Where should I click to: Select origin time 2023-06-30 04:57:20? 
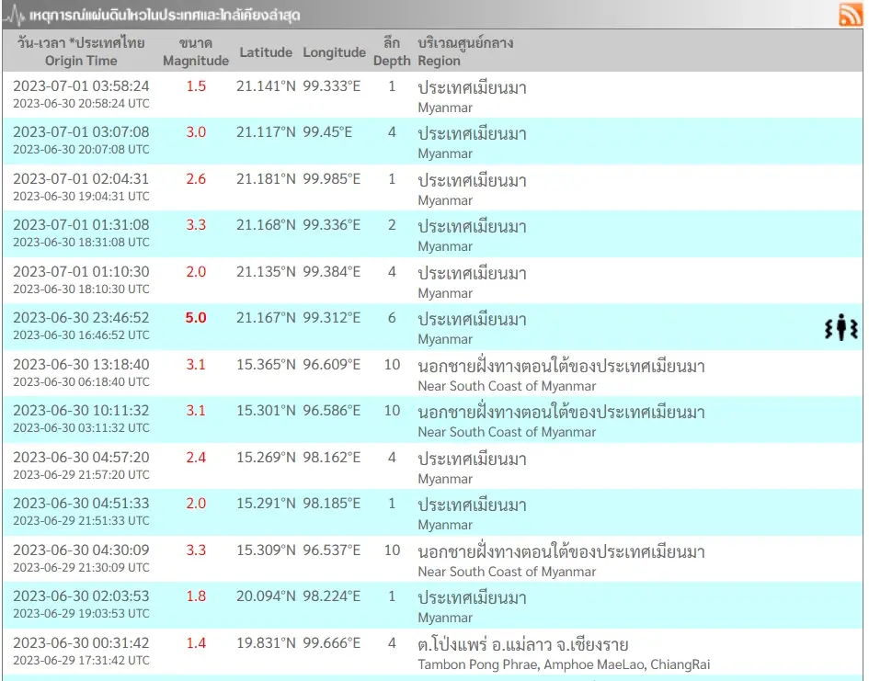pyautogui.click(x=81, y=458)
